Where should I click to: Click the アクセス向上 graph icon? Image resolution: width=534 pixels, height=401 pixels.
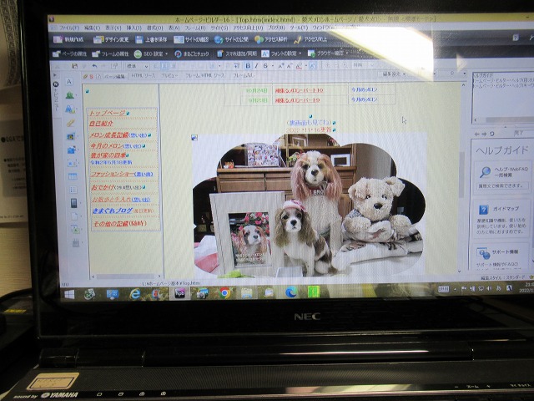[298, 40]
